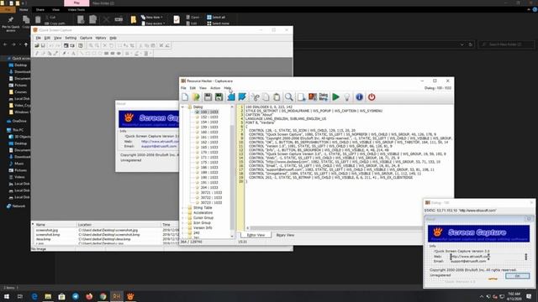Viewport: 538px width, 302px height.
Task: Click Cut scissors icon in Resource Hacker
Action: (255, 97)
